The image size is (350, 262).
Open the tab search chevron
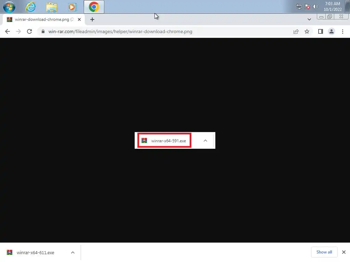pyautogui.click(x=309, y=19)
